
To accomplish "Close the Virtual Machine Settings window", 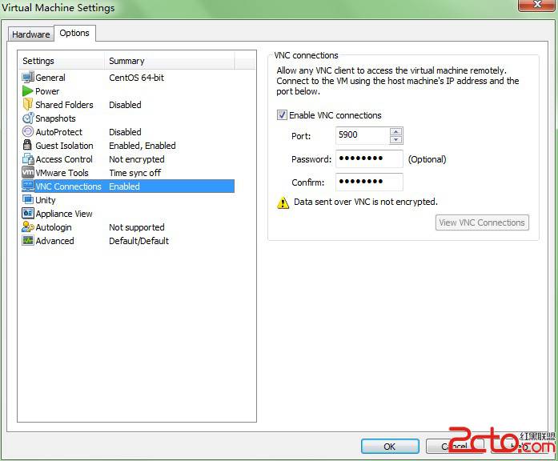I will pos(537,5).
